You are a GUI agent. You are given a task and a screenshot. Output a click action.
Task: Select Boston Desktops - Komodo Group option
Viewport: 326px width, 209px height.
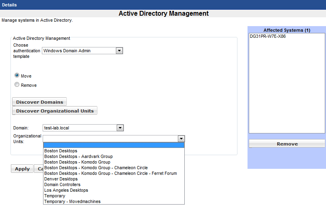pos(77,162)
